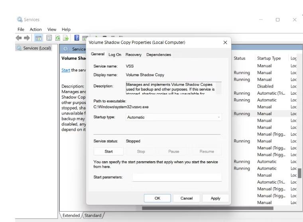Sort by the Status column header

pyautogui.click(x=240, y=58)
